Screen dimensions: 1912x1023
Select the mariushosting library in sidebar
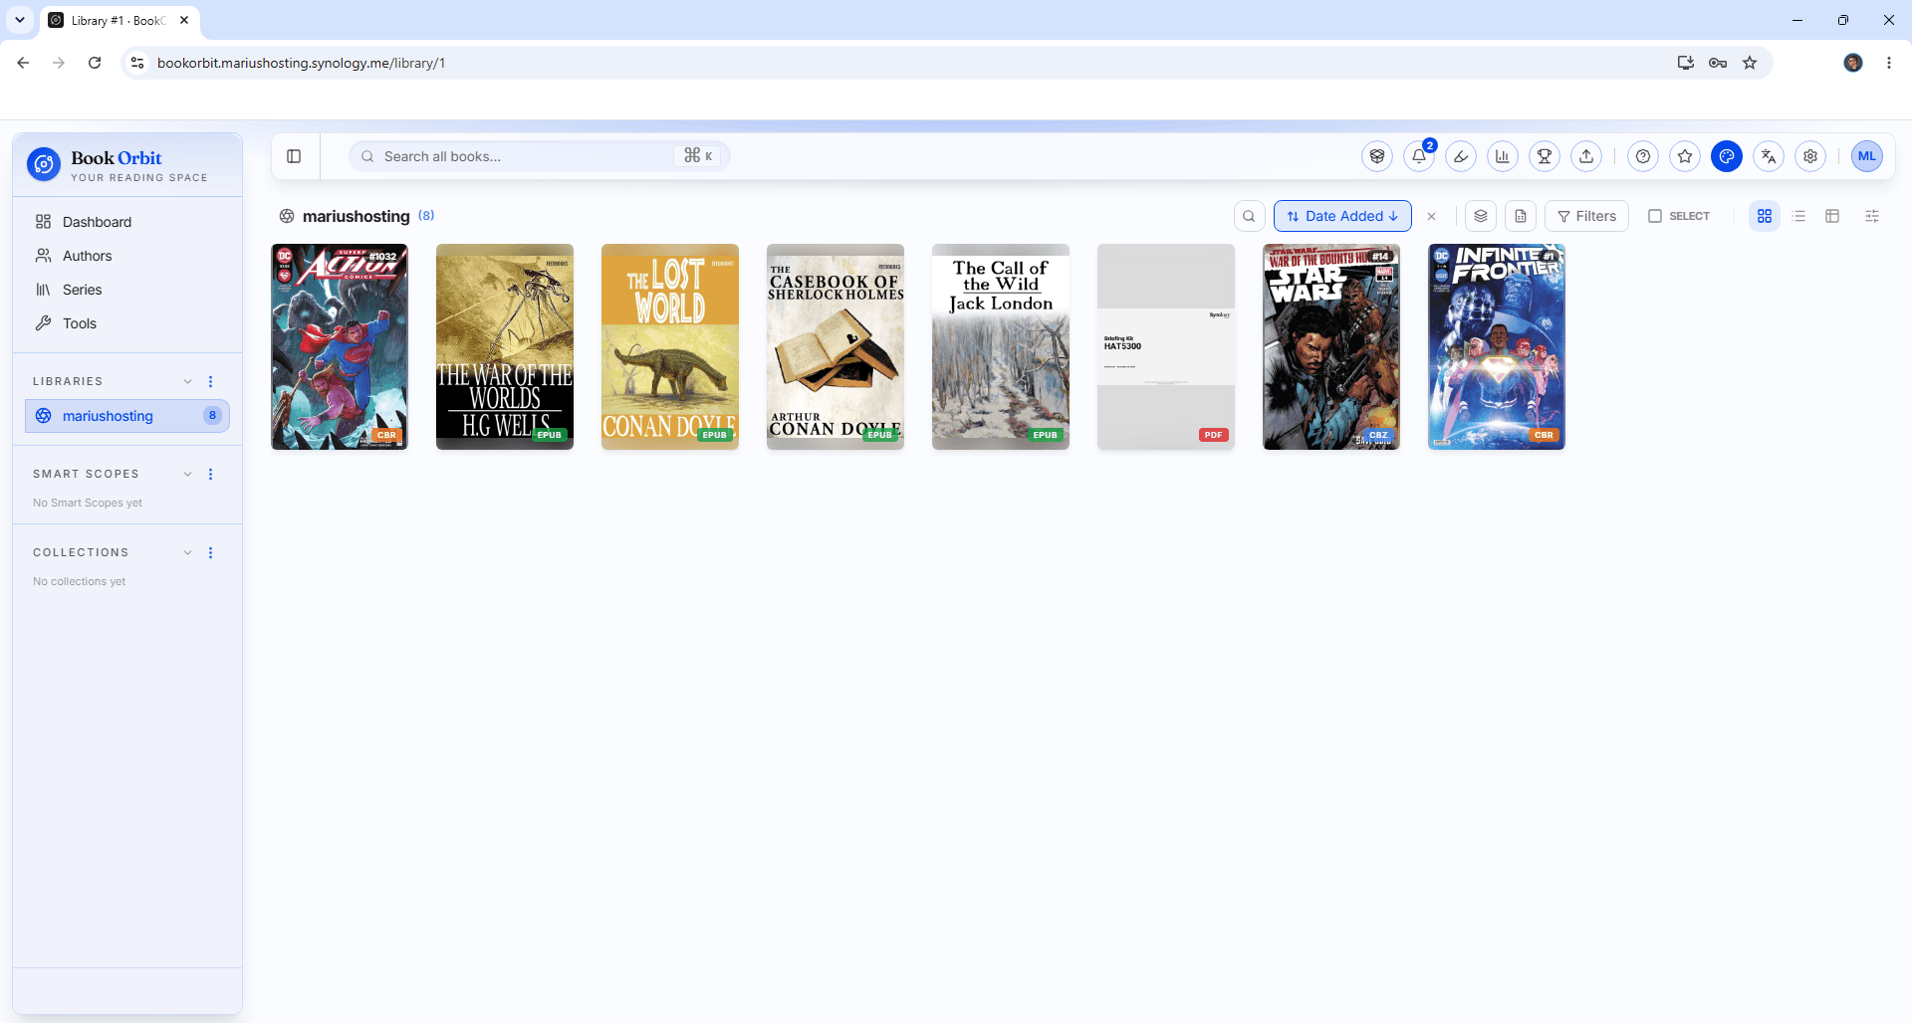tap(127, 416)
